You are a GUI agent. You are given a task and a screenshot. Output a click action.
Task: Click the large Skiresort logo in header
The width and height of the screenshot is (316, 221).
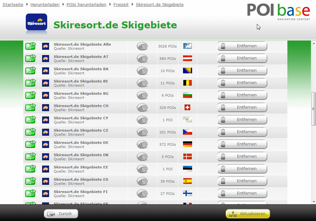(36, 24)
